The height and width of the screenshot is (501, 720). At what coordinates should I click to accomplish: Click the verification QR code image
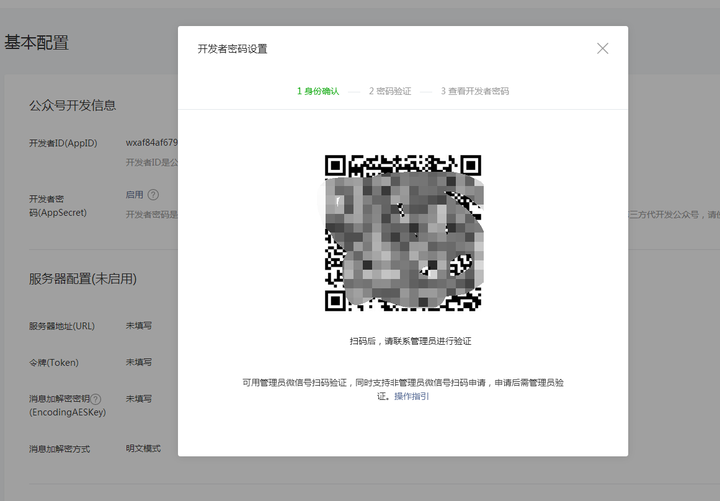tap(402, 233)
